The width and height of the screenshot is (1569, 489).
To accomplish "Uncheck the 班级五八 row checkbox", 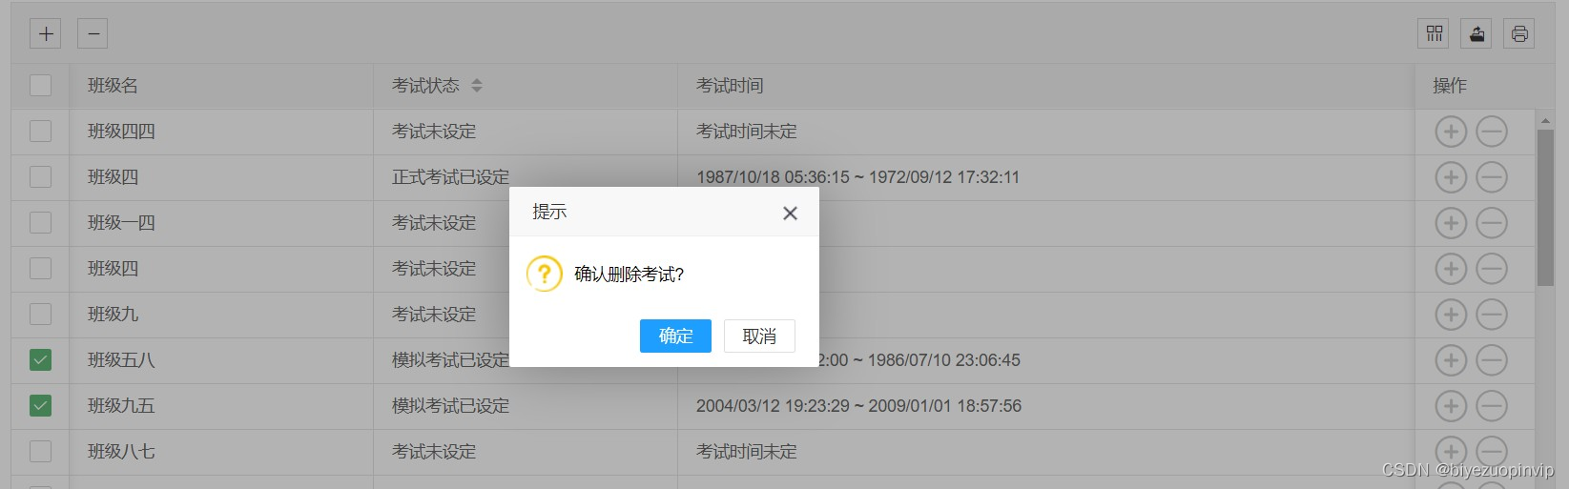I will tap(40, 359).
